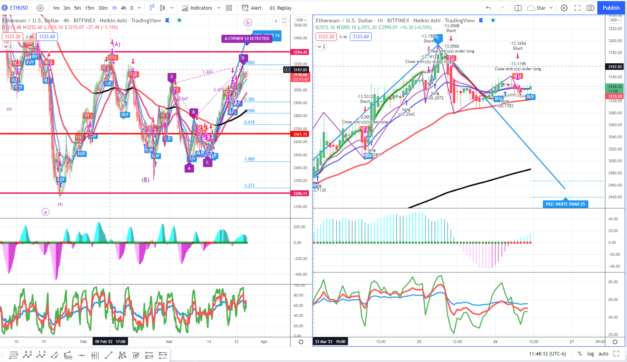Image resolution: width=627 pixels, height=362 pixels.
Task: Click the green market status dot on 1h chart
Action: tap(493, 20)
